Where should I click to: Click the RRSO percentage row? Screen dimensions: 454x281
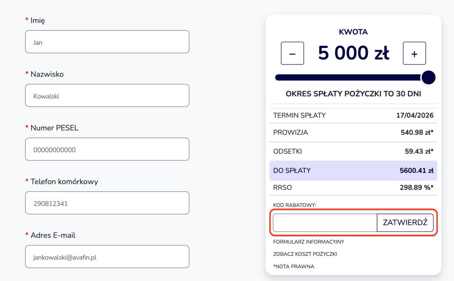pyautogui.click(x=353, y=188)
